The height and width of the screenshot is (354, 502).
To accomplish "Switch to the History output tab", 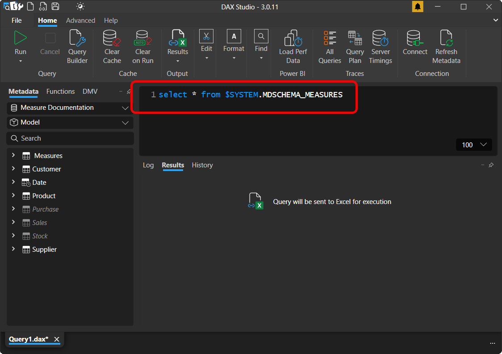I will tap(202, 165).
